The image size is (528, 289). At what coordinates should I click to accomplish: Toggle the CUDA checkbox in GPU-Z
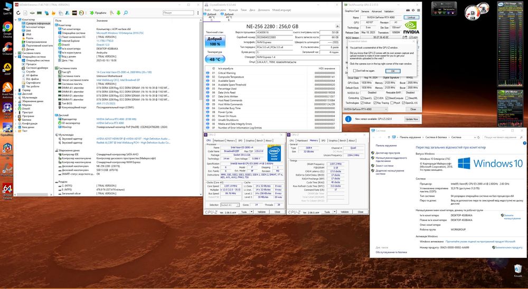point(375,98)
